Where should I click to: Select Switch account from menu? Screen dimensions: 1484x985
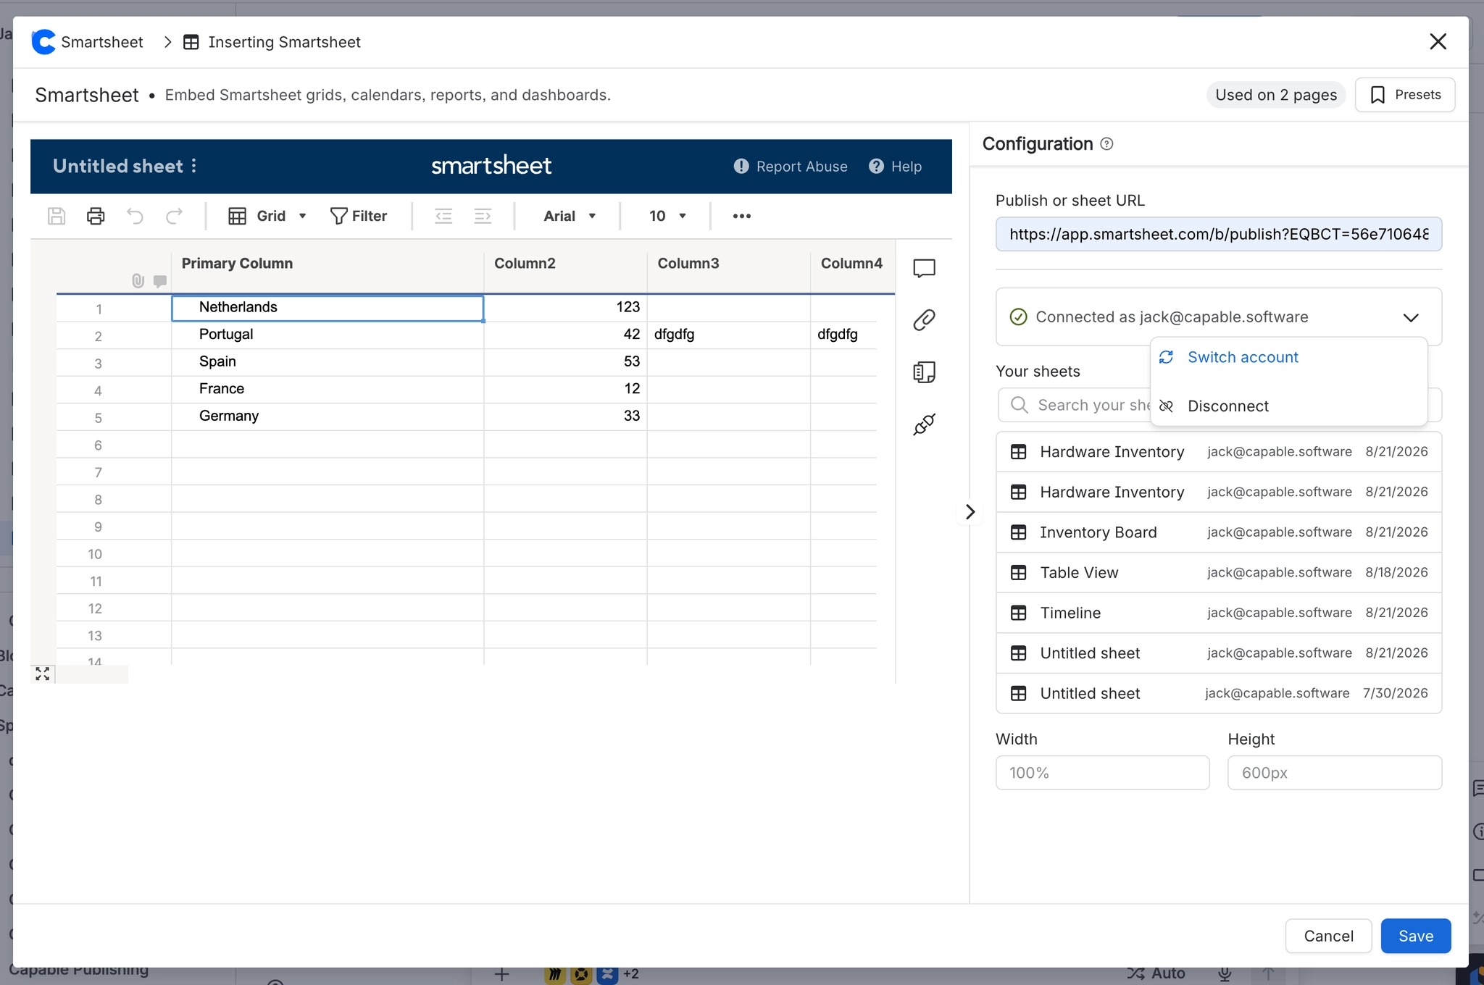[x=1288, y=357]
